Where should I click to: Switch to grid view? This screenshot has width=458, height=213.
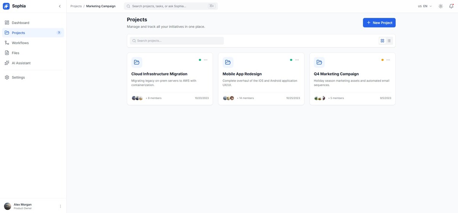coord(382,41)
